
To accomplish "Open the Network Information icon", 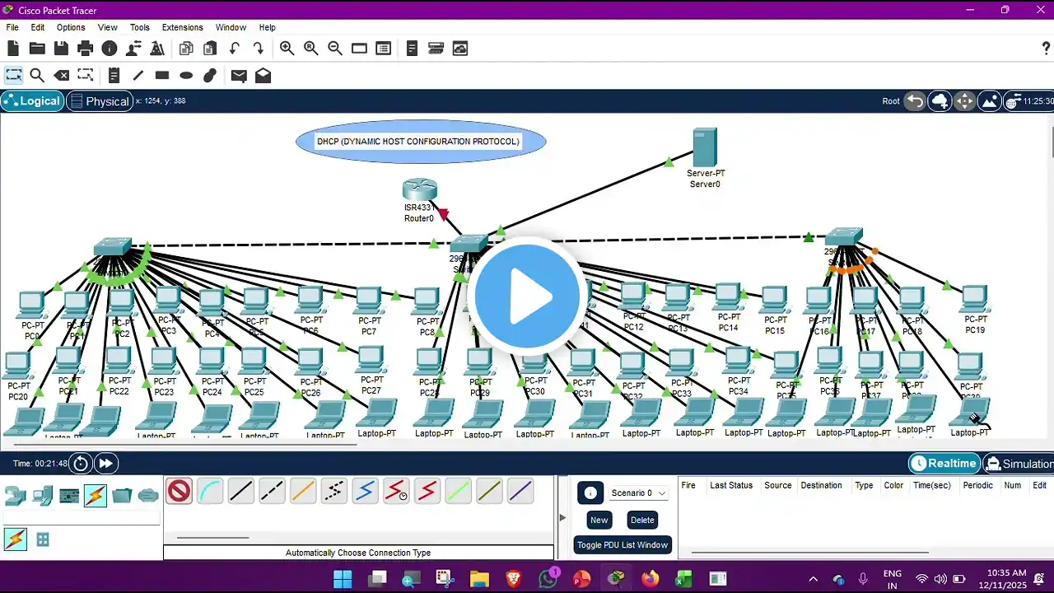I will tap(109, 49).
